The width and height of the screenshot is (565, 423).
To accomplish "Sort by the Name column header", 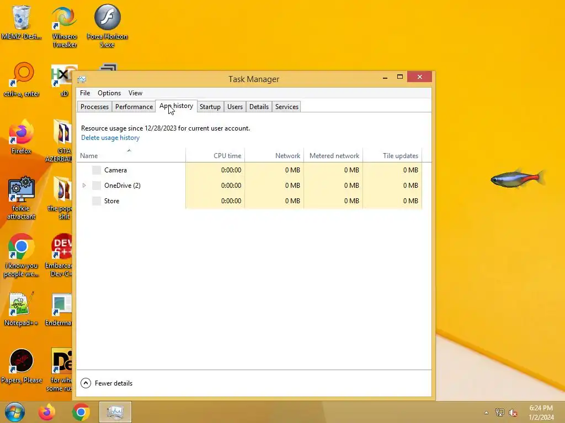I will [x=131, y=155].
